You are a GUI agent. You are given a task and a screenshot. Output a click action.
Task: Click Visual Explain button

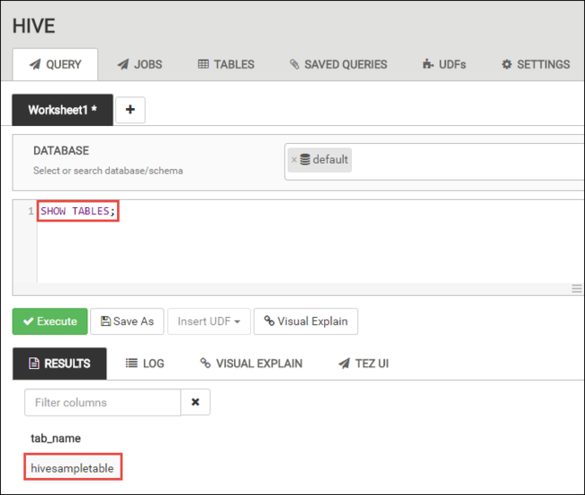click(x=306, y=321)
